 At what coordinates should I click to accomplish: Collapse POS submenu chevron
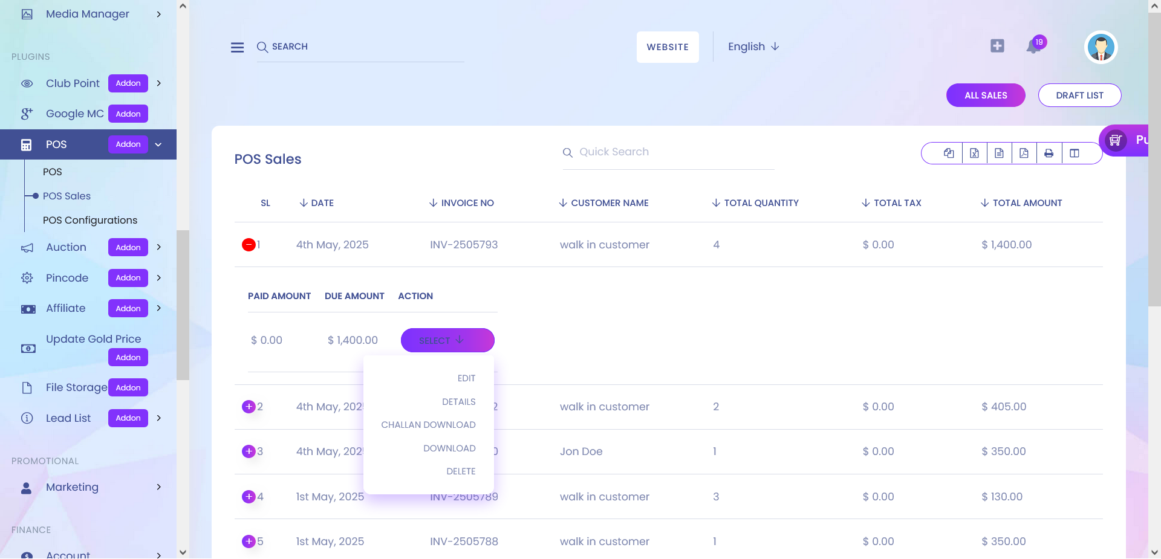158,144
